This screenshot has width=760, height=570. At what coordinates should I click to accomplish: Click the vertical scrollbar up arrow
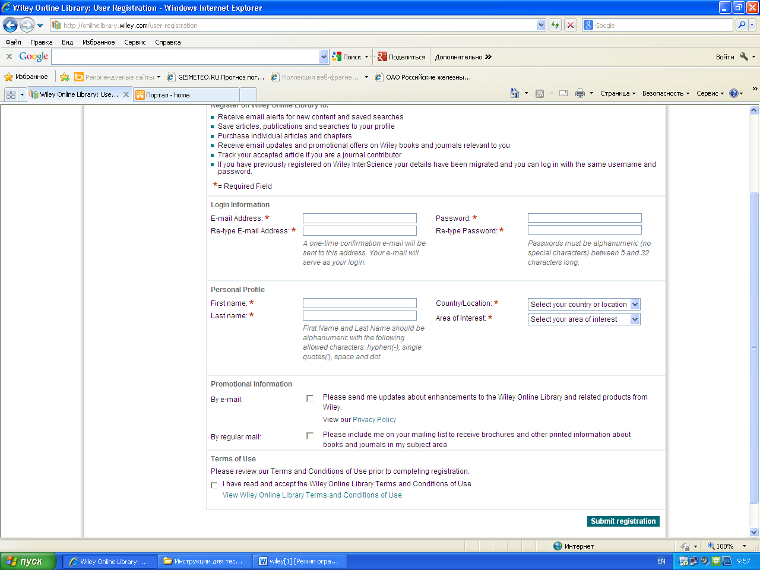(x=754, y=110)
